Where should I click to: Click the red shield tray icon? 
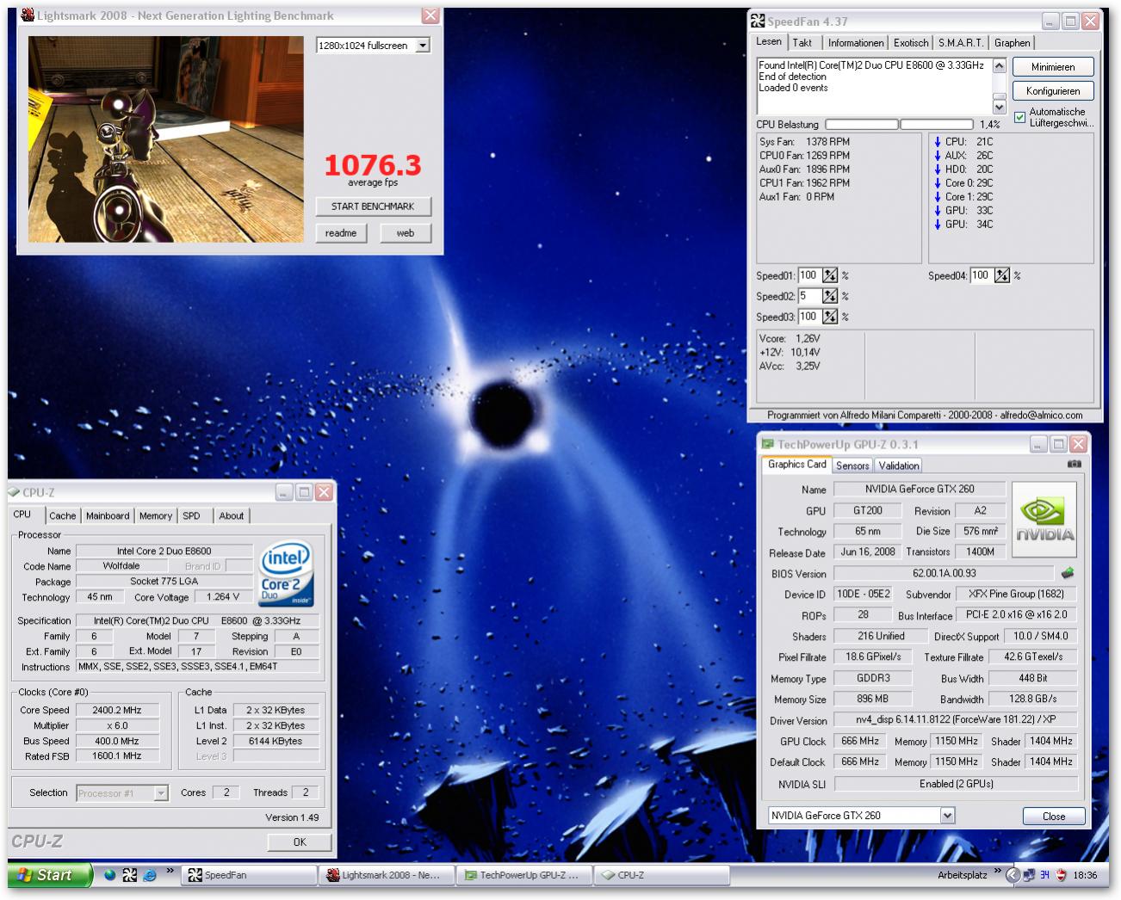point(1062,875)
